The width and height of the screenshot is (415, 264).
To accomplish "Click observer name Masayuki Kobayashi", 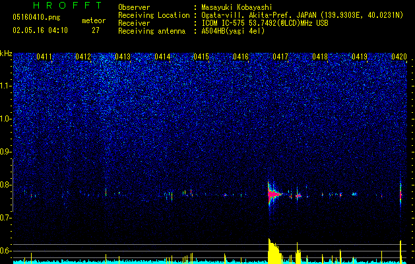I will (237, 7).
